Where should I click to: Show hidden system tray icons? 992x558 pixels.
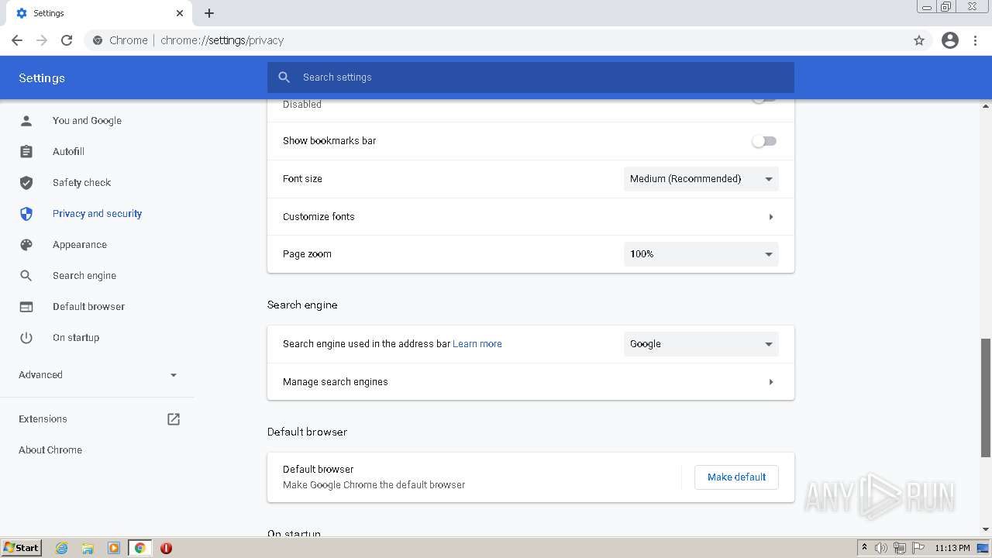(864, 548)
